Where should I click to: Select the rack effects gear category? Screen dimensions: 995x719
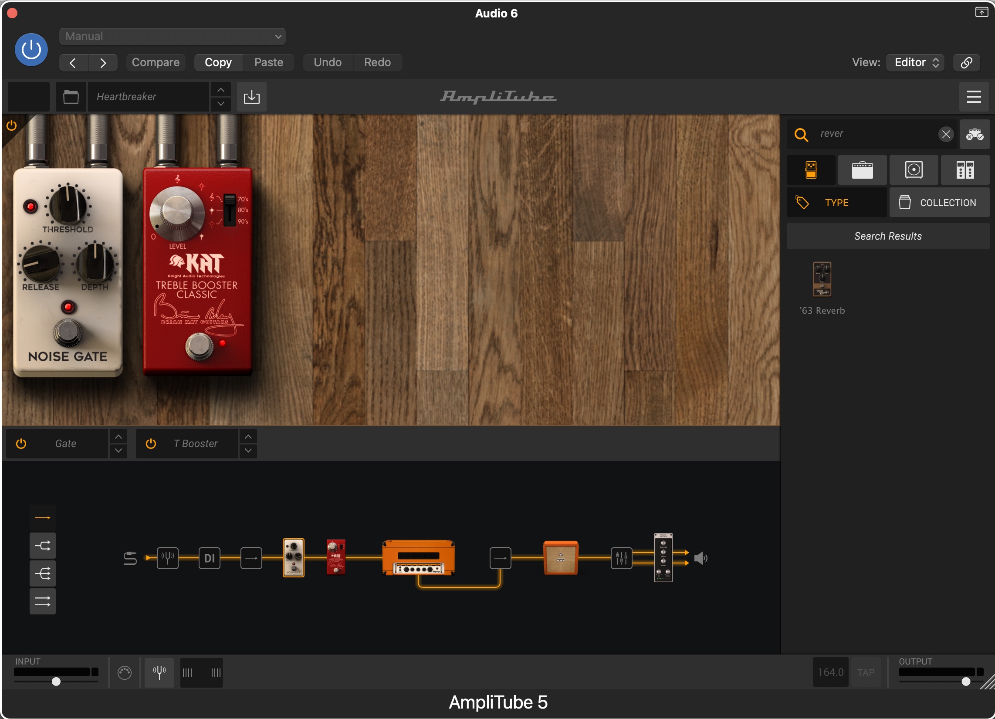[965, 170]
